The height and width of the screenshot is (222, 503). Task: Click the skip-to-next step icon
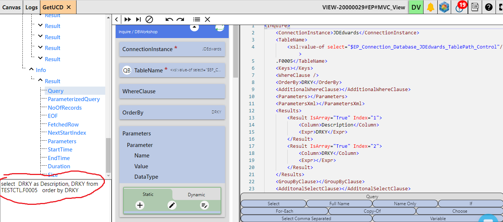[x=138, y=19]
